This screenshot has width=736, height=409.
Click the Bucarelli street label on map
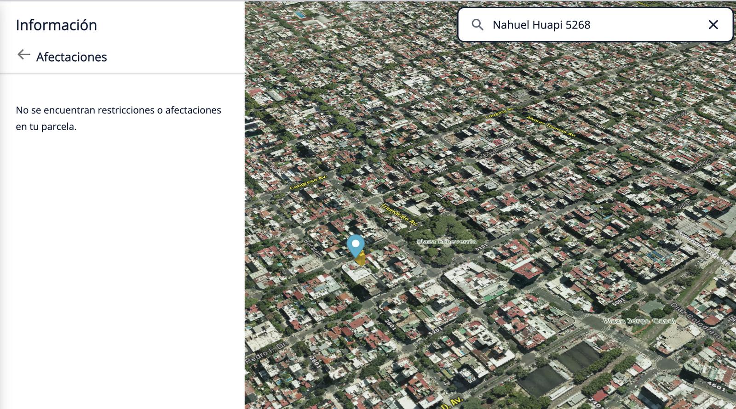pos(313,247)
